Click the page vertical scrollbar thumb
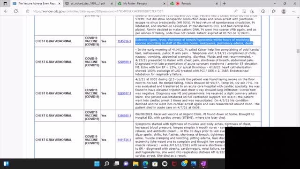 [x=298, y=51]
